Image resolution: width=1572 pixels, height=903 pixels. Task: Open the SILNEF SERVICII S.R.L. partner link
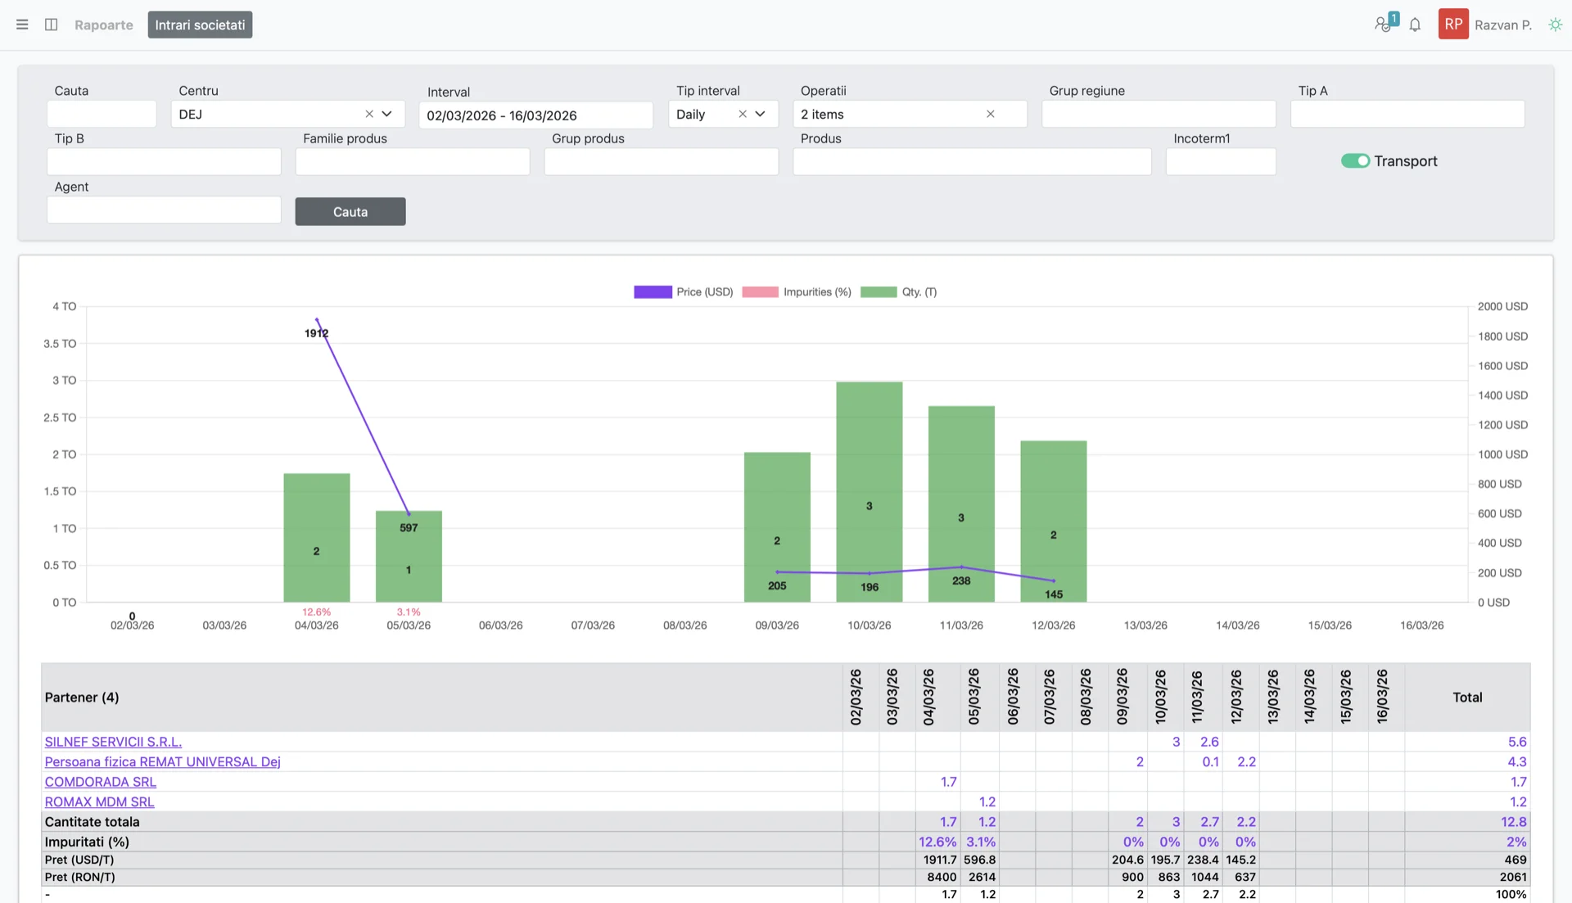tap(113, 742)
